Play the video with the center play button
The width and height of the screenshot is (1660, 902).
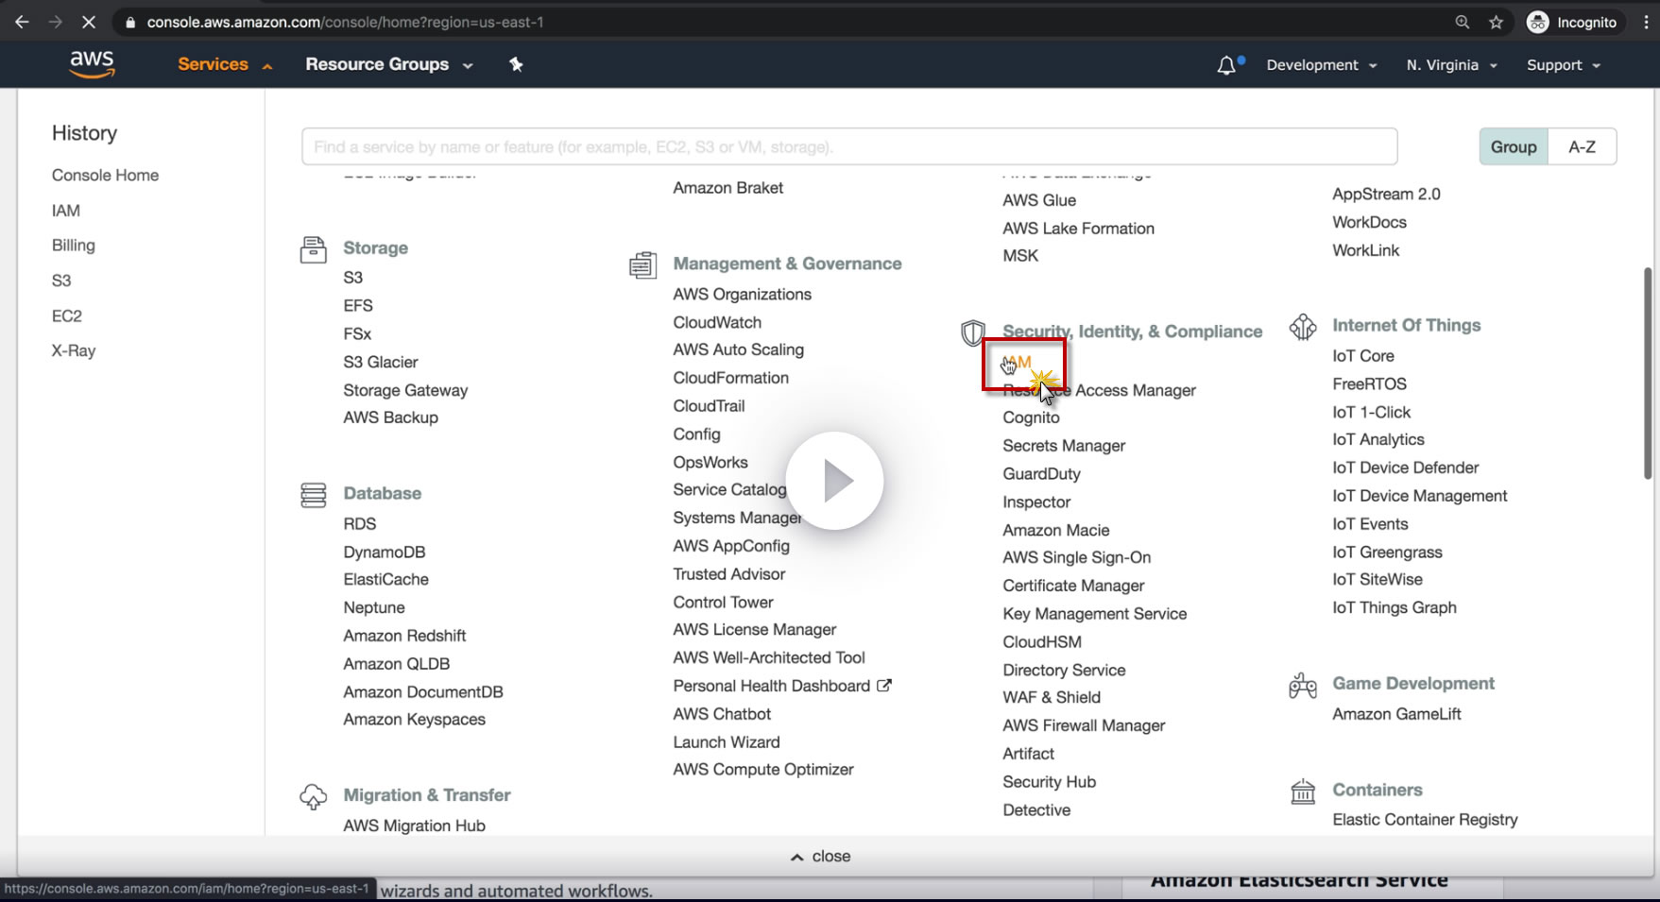point(835,481)
